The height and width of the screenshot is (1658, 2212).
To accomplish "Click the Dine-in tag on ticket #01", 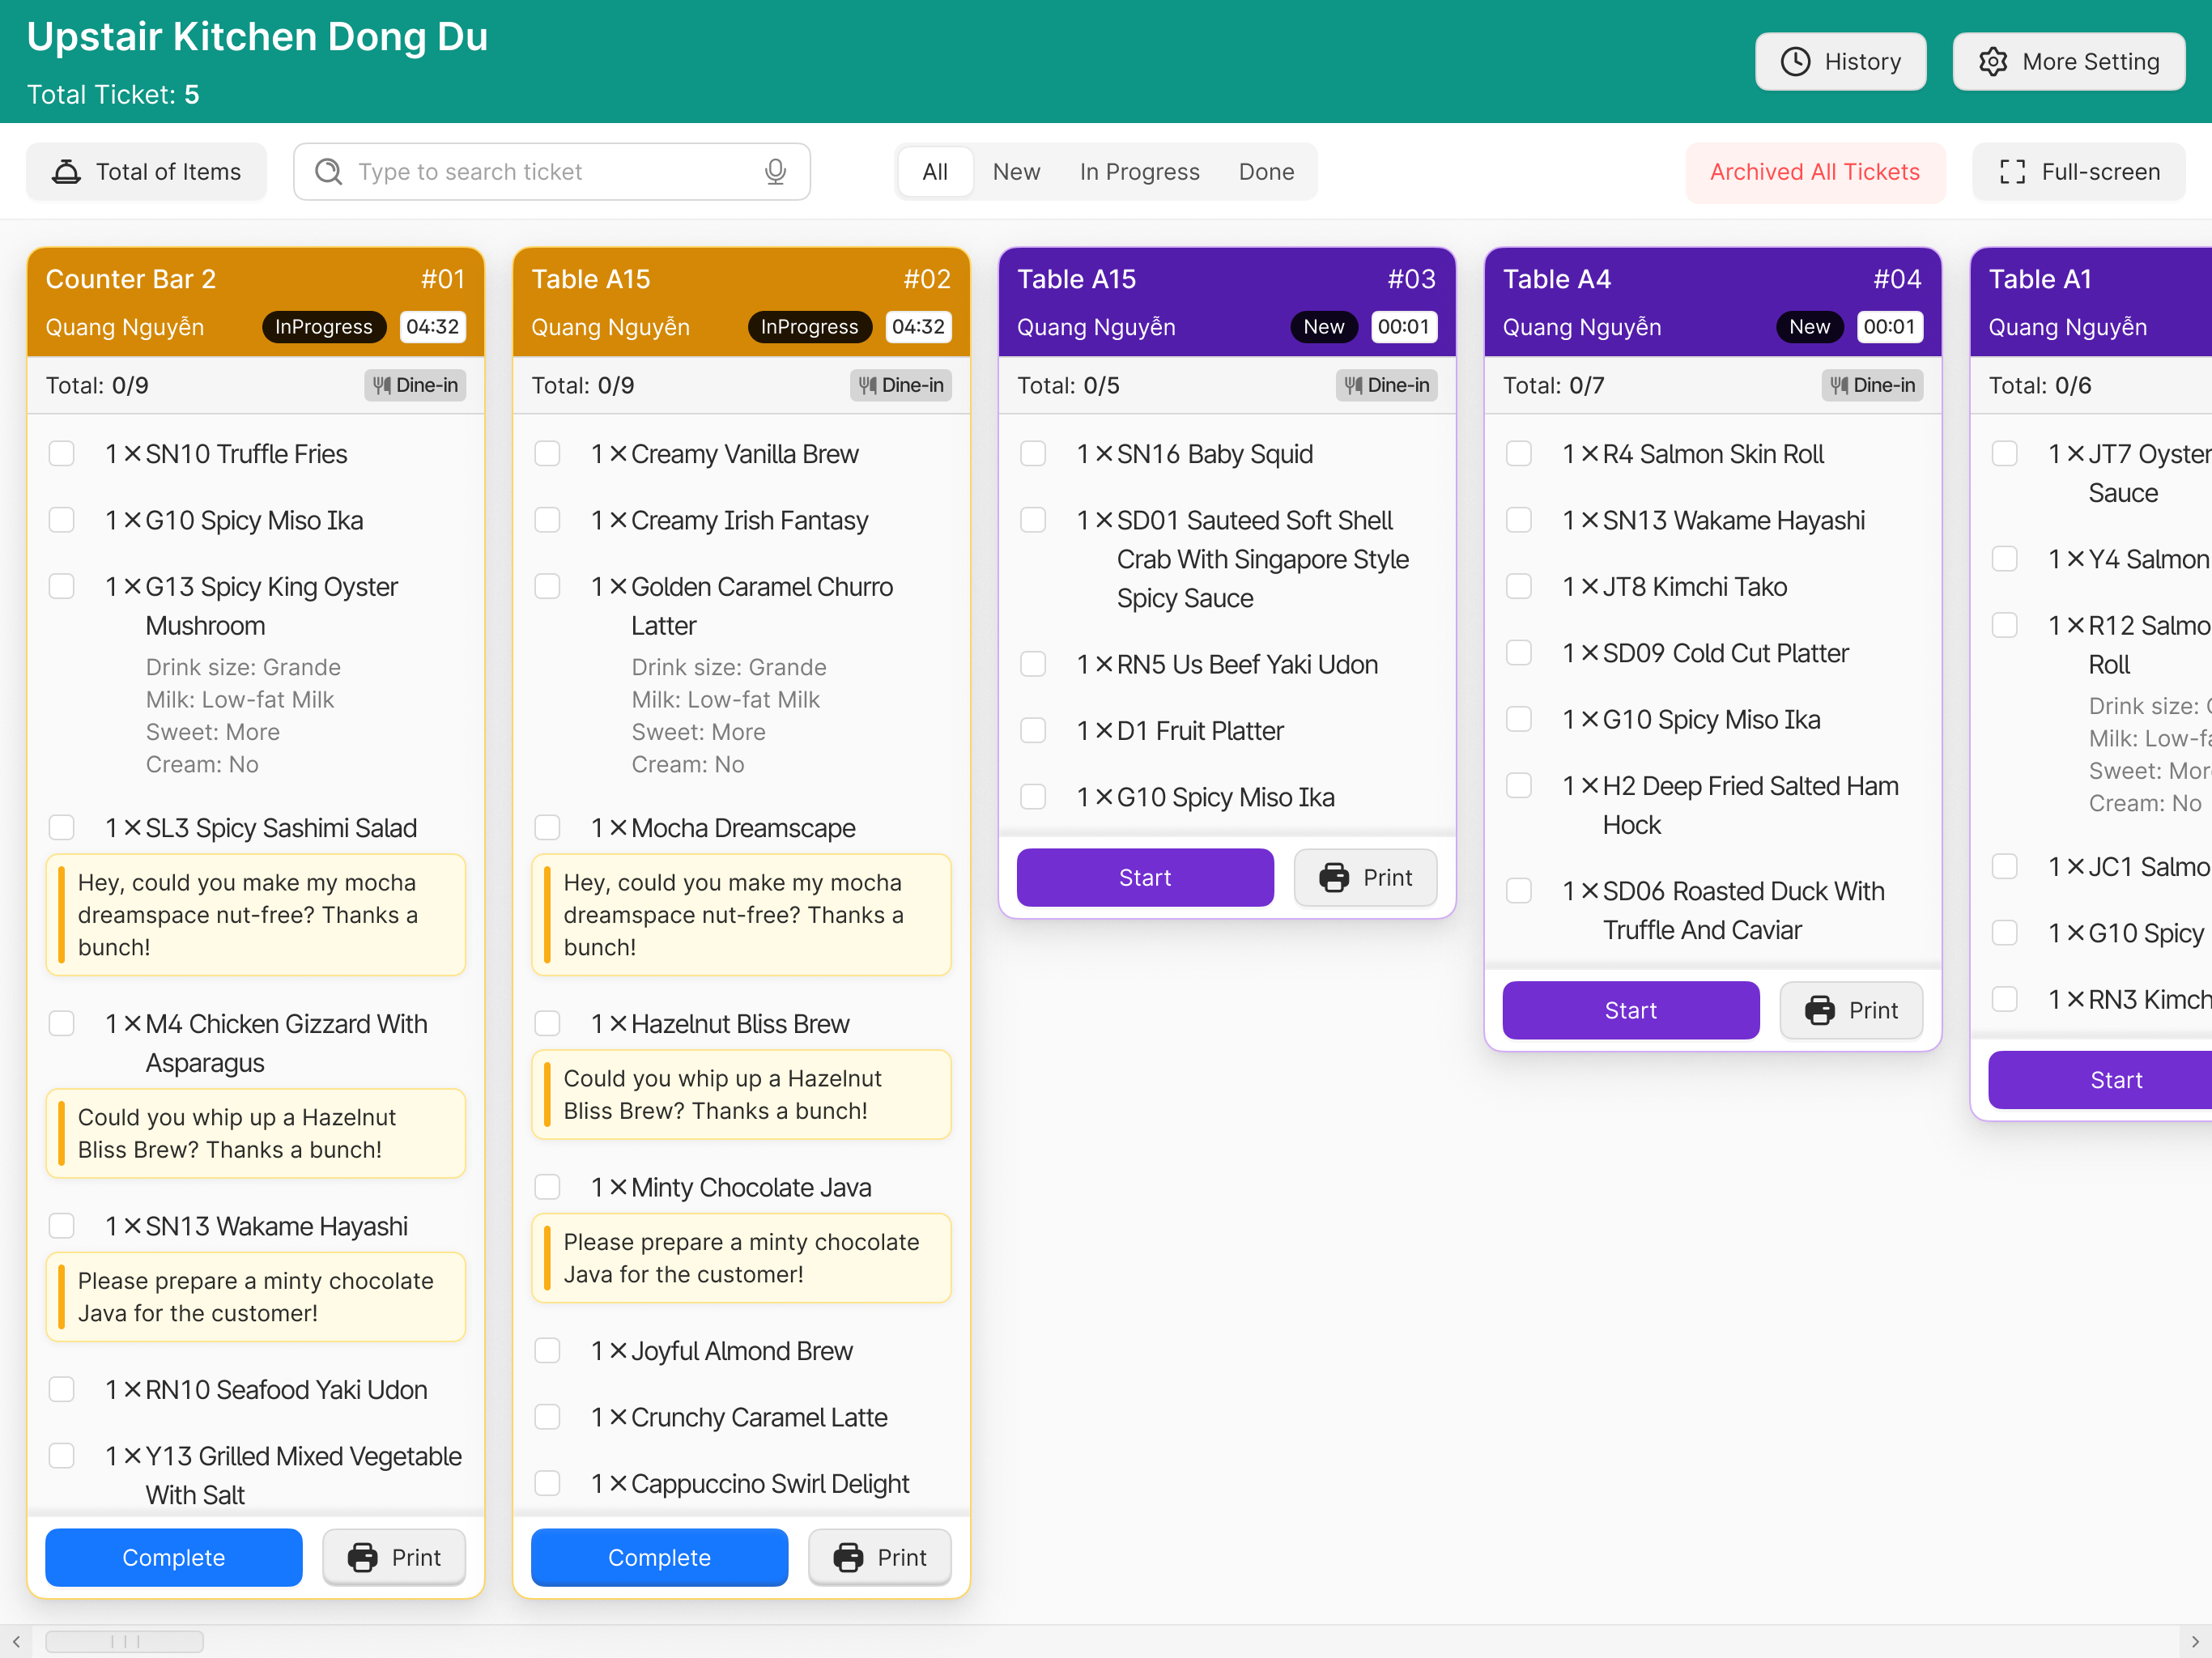I will (x=415, y=385).
